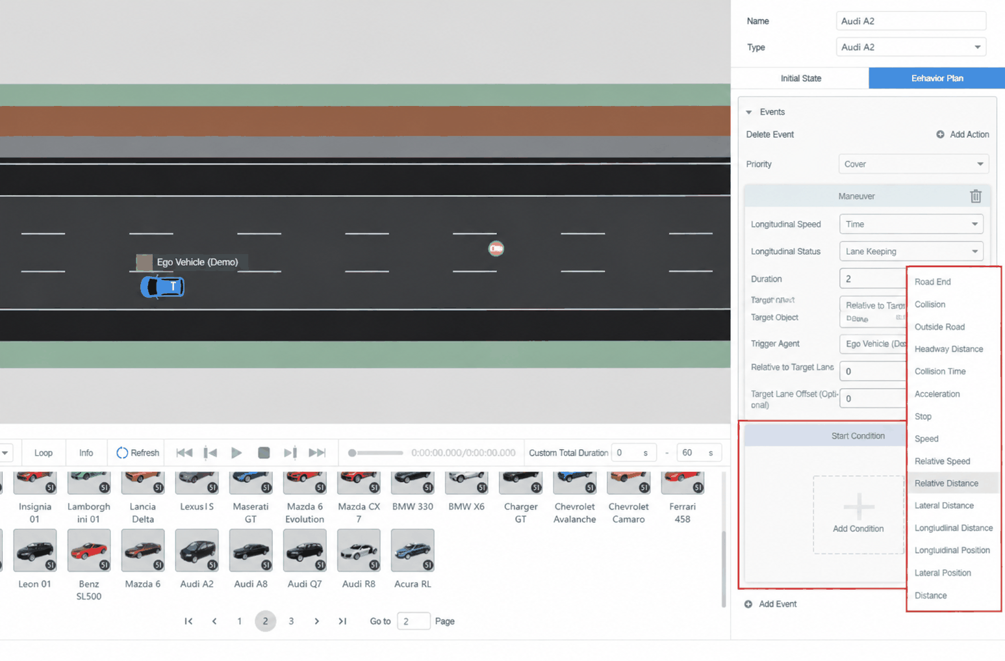Play the scenario simulation
1005x661 pixels.
(236, 452)
